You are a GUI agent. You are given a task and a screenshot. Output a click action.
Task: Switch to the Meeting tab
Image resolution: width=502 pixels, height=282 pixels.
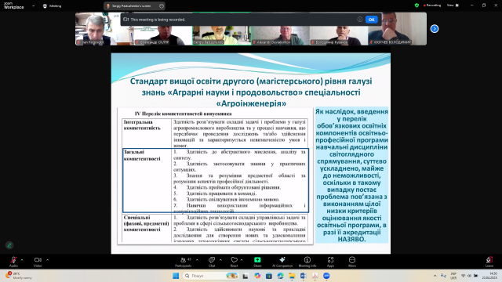(53, 5)
